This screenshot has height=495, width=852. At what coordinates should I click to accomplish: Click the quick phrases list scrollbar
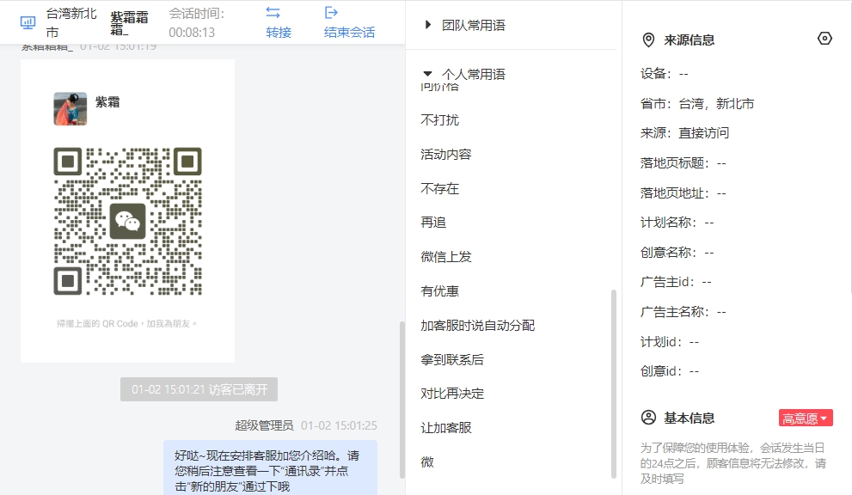[x=614, y=383]
